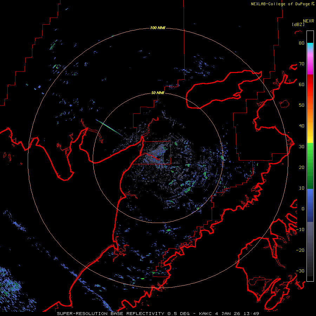Click the "60" value on the dBZ scale
The height and width of the screenshot is (316, 316).
[302, 84]
